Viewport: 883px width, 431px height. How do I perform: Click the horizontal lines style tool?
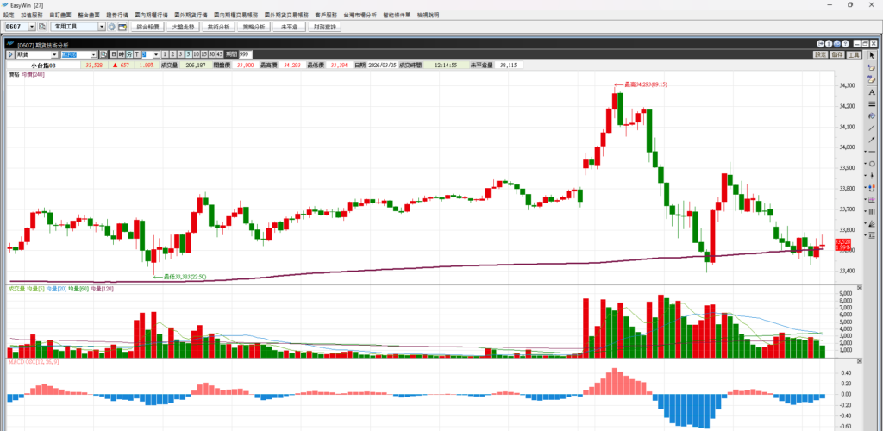tap(872, 104)
